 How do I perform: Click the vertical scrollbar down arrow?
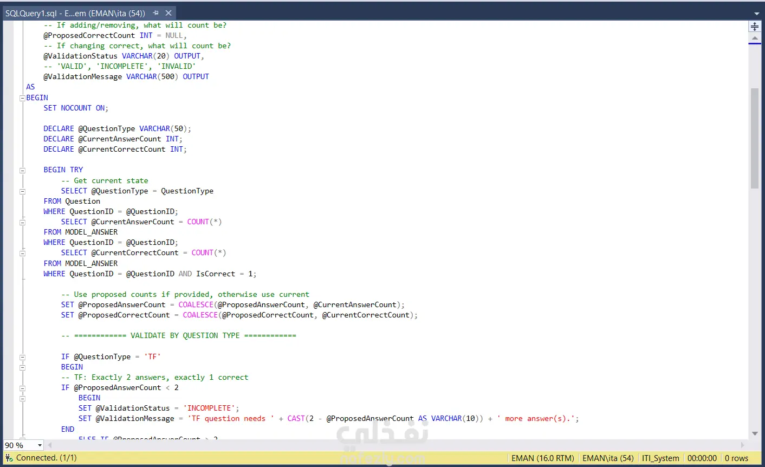(x=755, y=433)
